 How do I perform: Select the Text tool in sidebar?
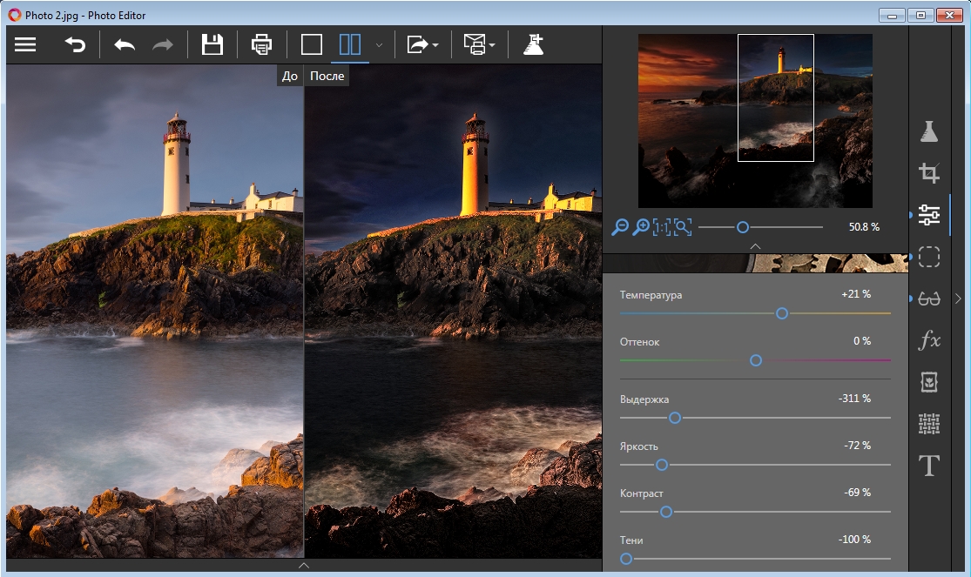[x=929, y=466]
